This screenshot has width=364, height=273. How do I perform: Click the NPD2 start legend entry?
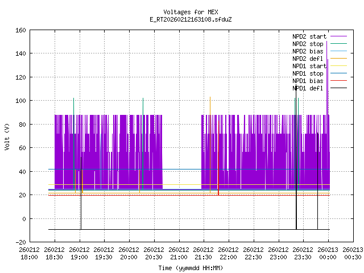point(309,36)
